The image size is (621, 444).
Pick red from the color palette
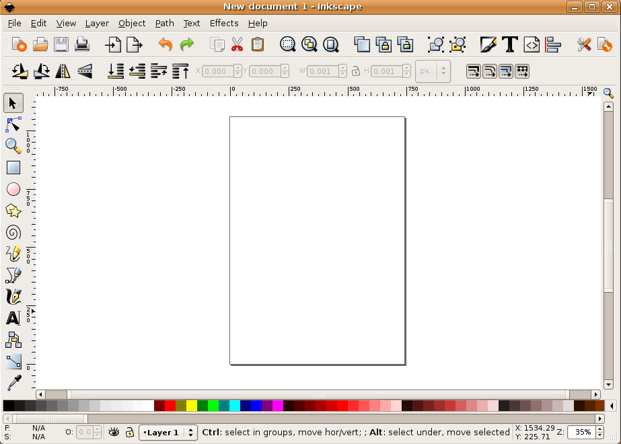[170, 406]
